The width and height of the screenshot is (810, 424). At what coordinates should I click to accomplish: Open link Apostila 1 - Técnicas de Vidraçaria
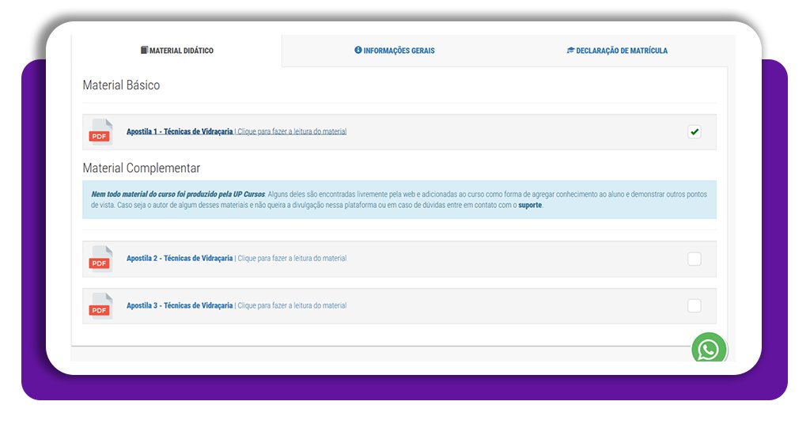180,131
